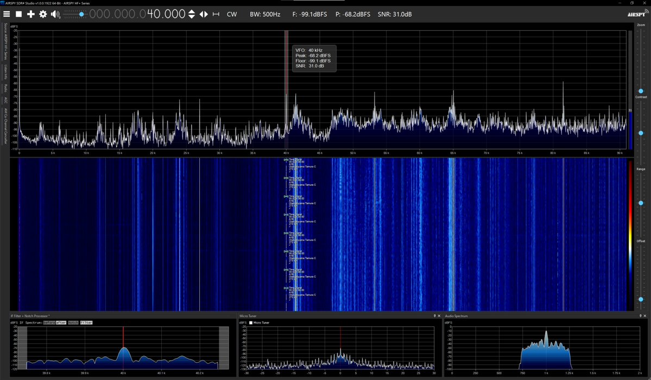Pin the Micro Tuner panel

[x=434, y=315]
